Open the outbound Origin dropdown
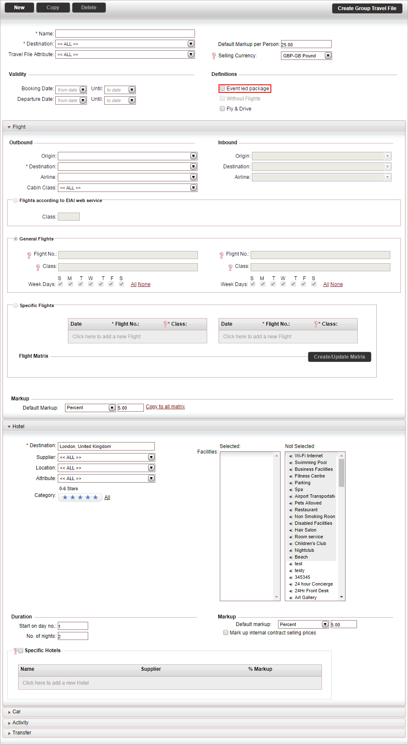This screenshot has height=745, width=408. pyautogui.click(x=194, y=156)
